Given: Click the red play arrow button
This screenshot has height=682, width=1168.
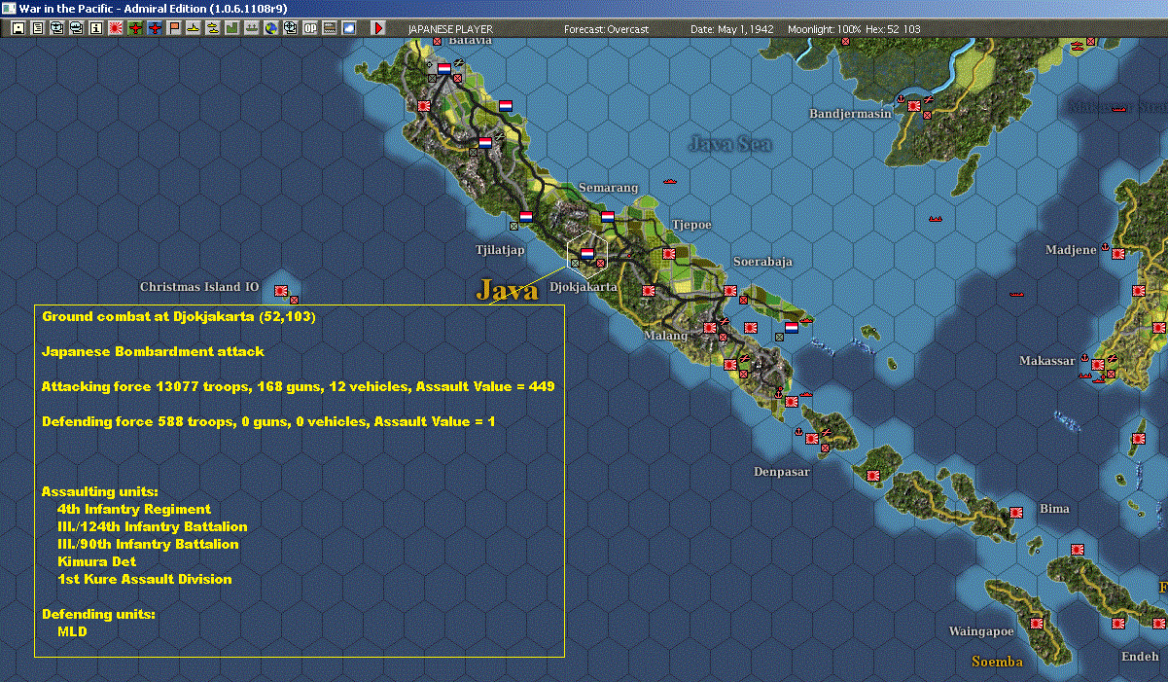Looking at the screenshot, I should tap(378, 28).
